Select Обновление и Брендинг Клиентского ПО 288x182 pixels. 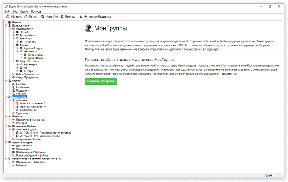pyautogui.click(x=37, y=159)
